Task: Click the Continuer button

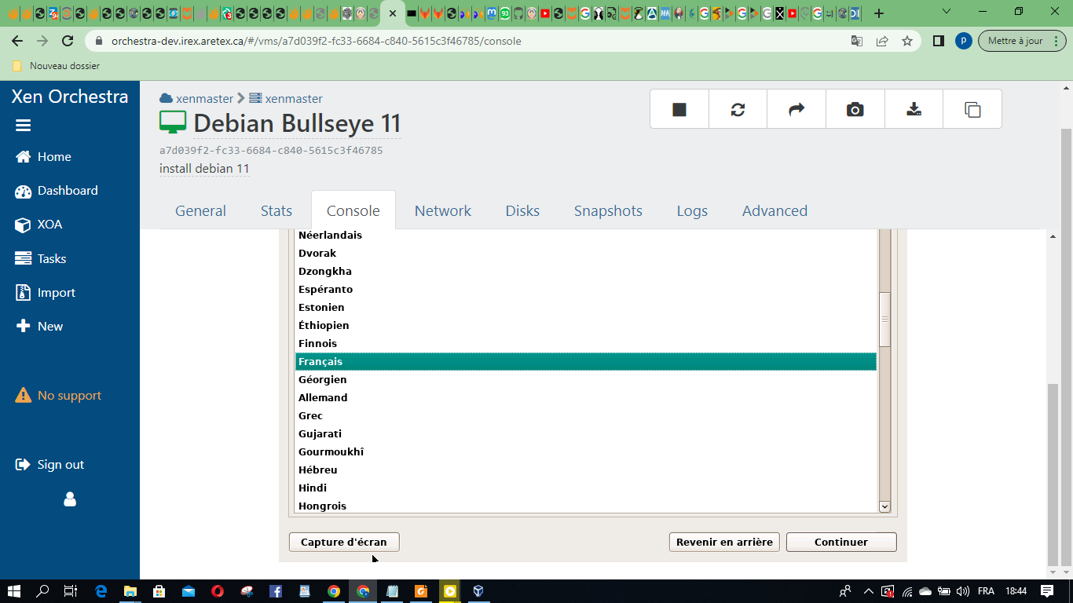Action: (841, 542)
